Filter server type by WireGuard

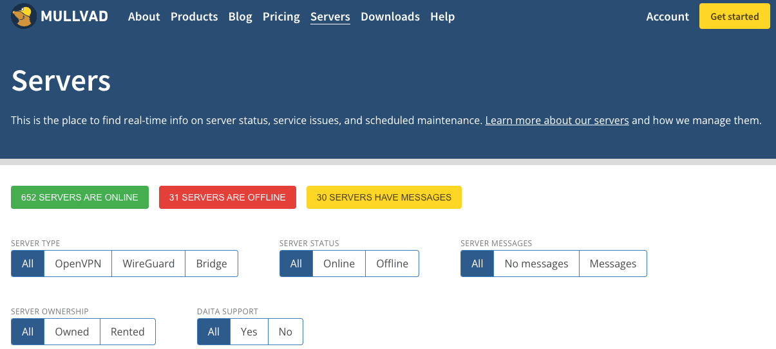tap(149, 264)
